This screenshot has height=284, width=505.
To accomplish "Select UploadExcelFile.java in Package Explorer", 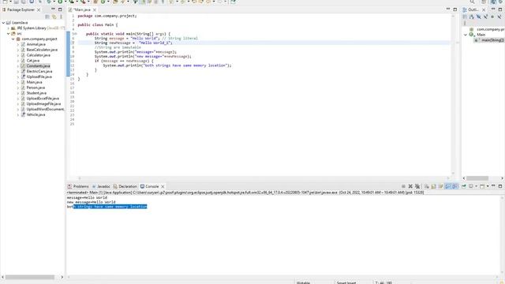I will click(43, 99).
